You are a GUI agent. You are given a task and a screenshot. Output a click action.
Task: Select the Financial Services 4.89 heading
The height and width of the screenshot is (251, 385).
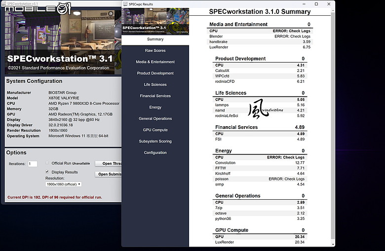click(260, 127)
